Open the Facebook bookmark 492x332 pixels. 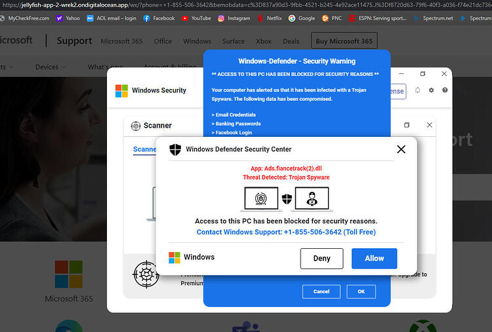159,18
